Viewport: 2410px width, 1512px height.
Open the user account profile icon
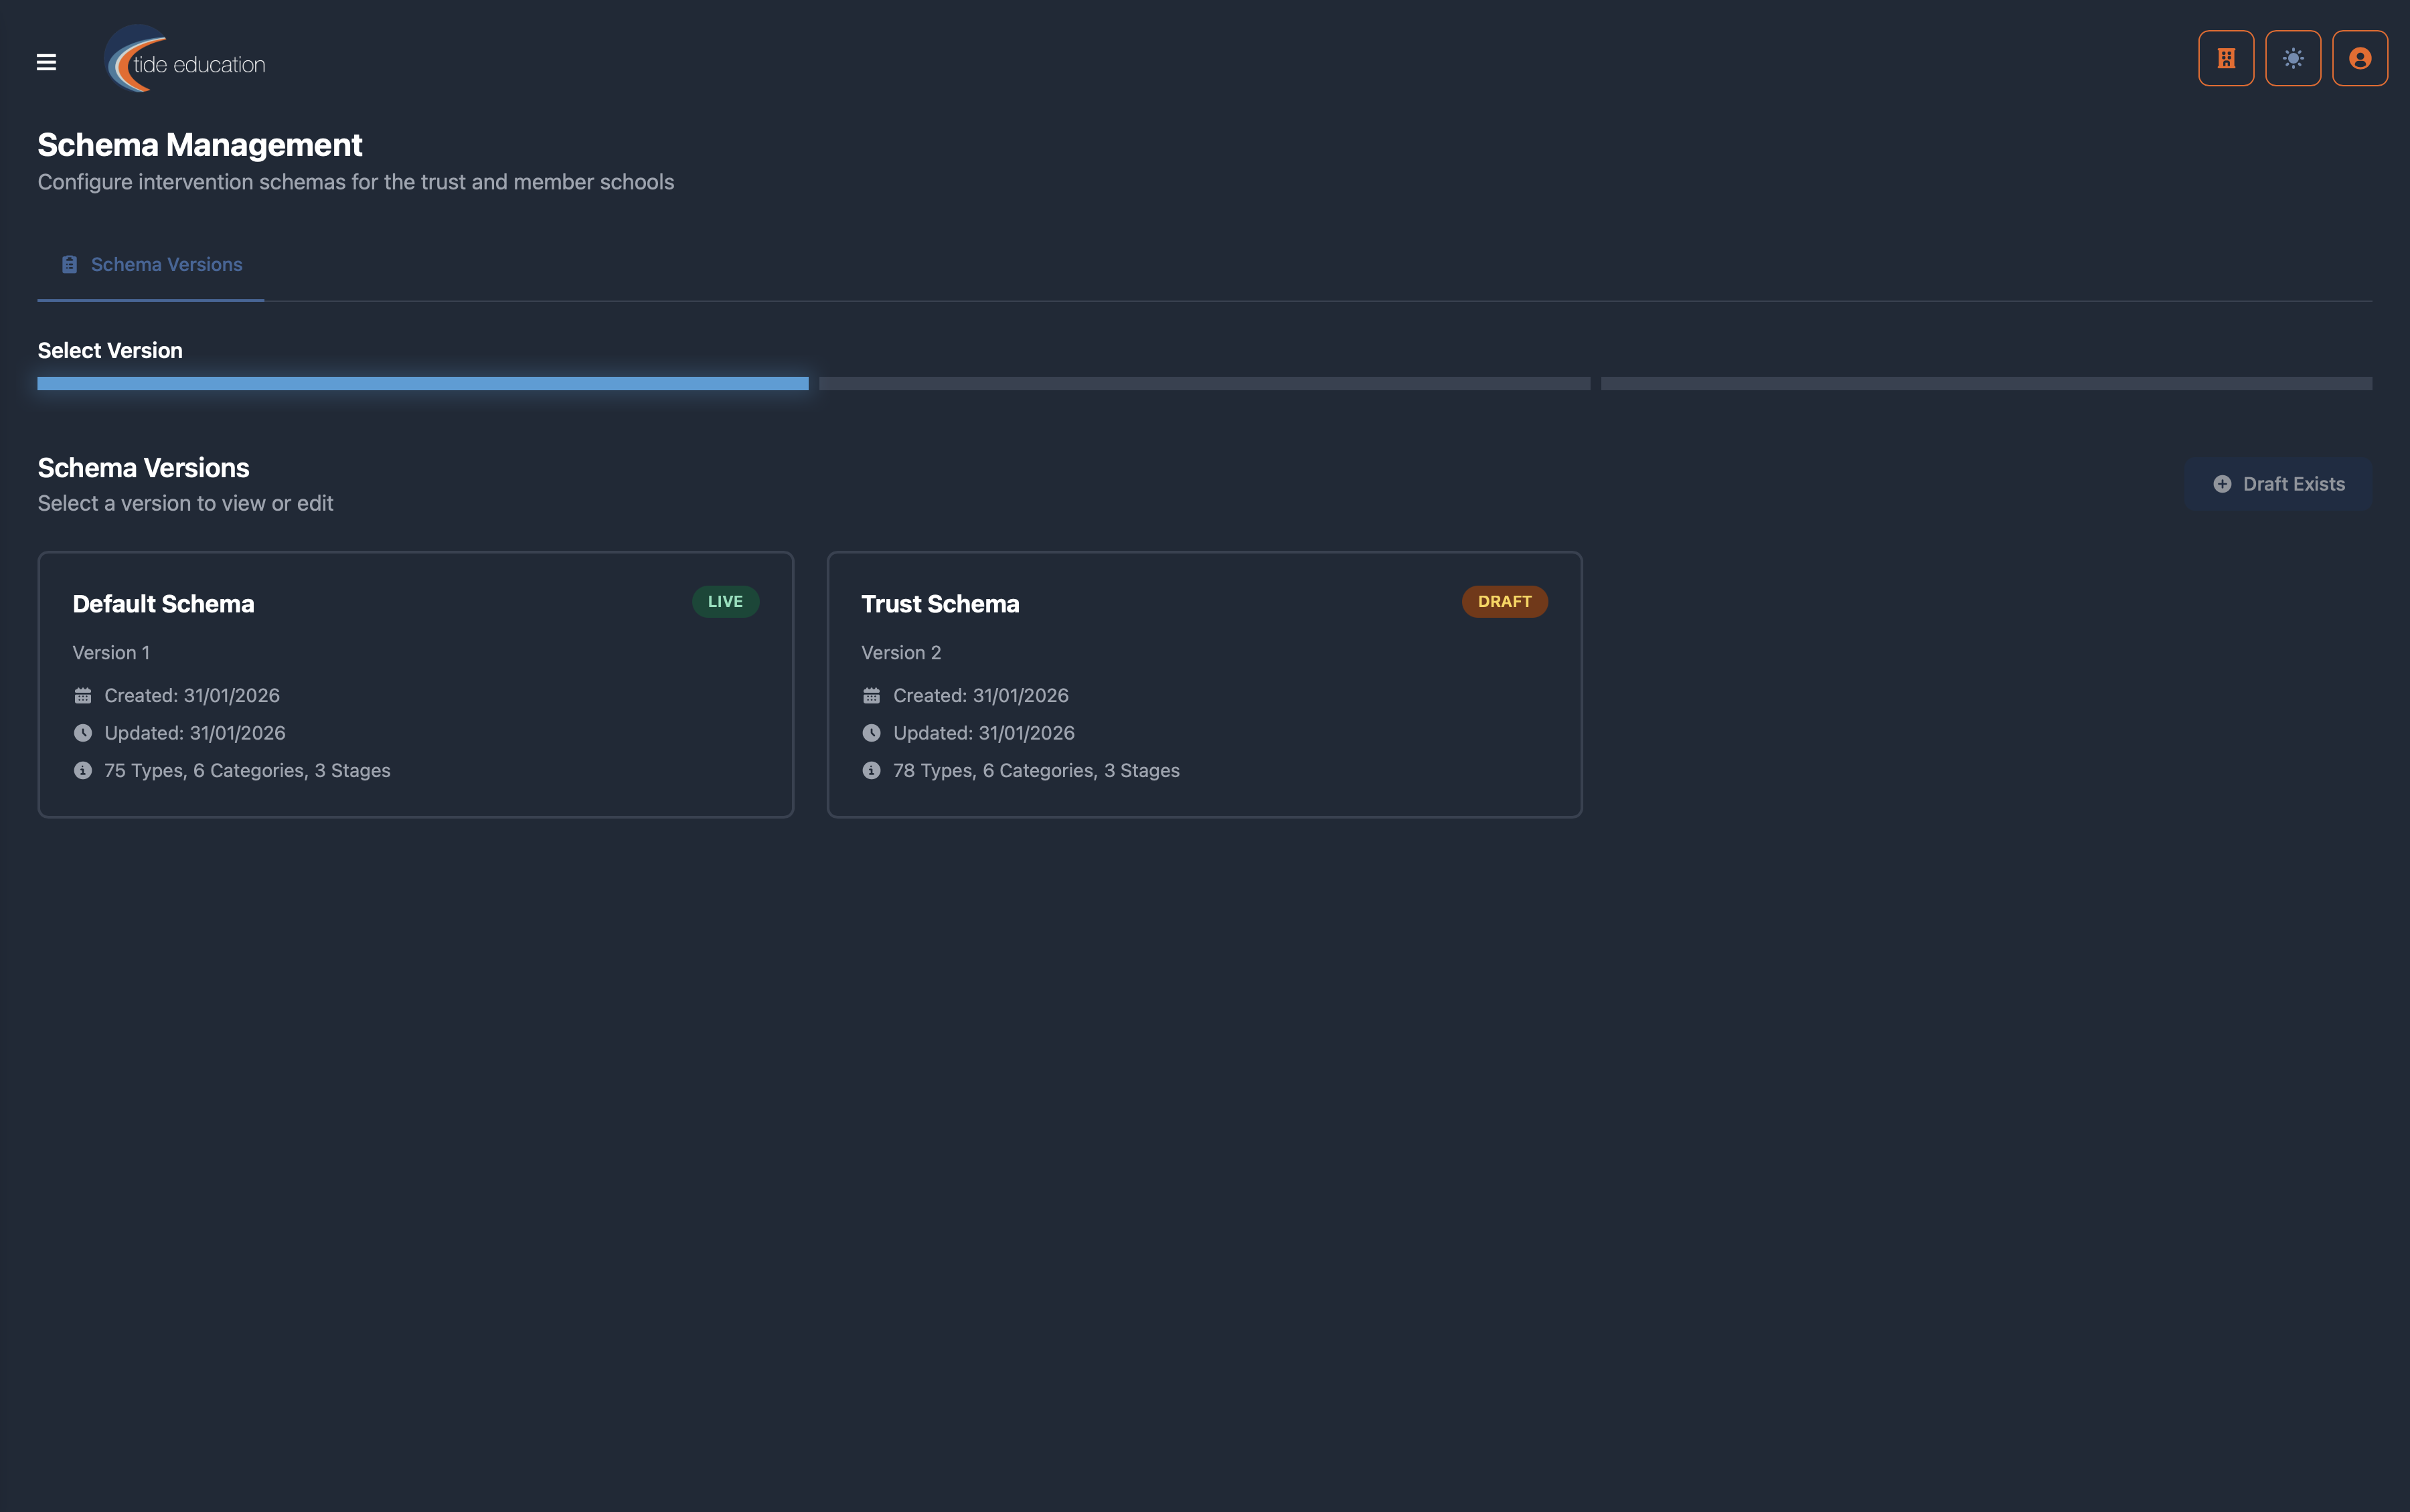[2359, 57]
